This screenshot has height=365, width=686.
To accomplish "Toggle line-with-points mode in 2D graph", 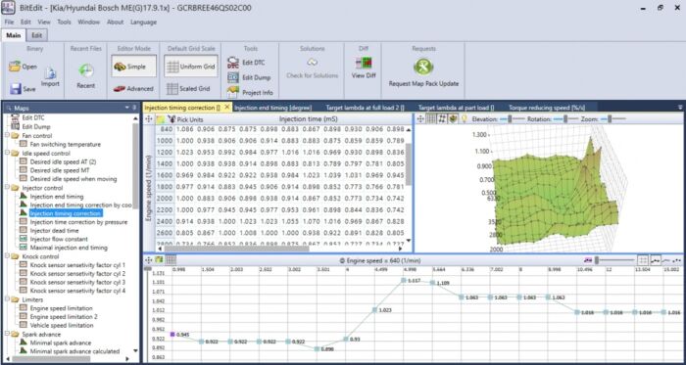I will (656, 260).
